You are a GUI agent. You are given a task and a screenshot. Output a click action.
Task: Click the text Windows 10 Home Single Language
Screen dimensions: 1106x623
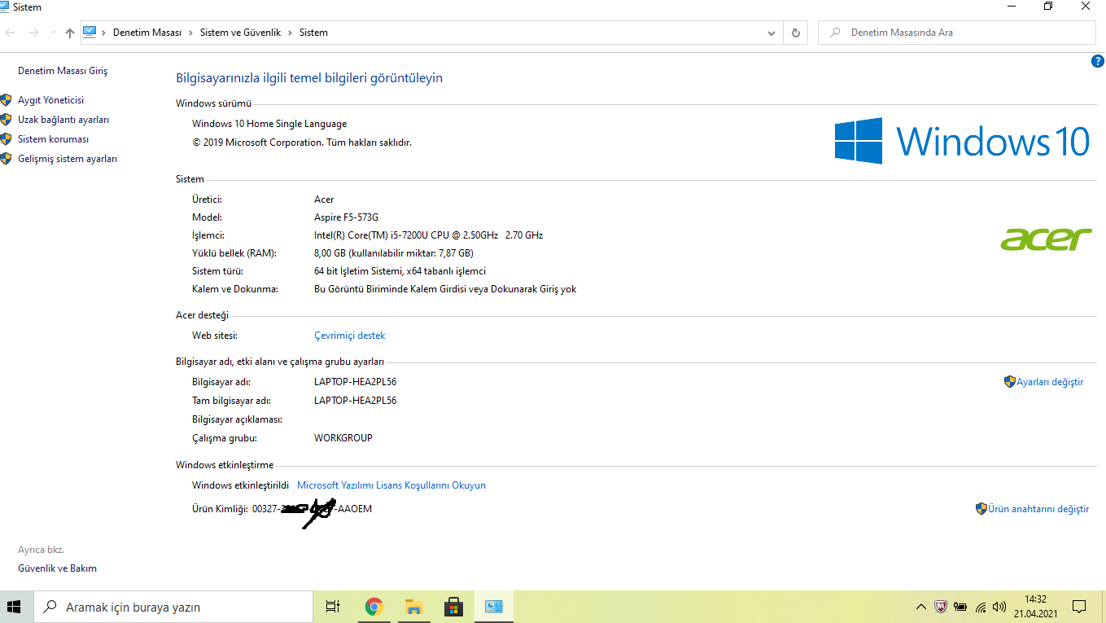tap(269, 124)
